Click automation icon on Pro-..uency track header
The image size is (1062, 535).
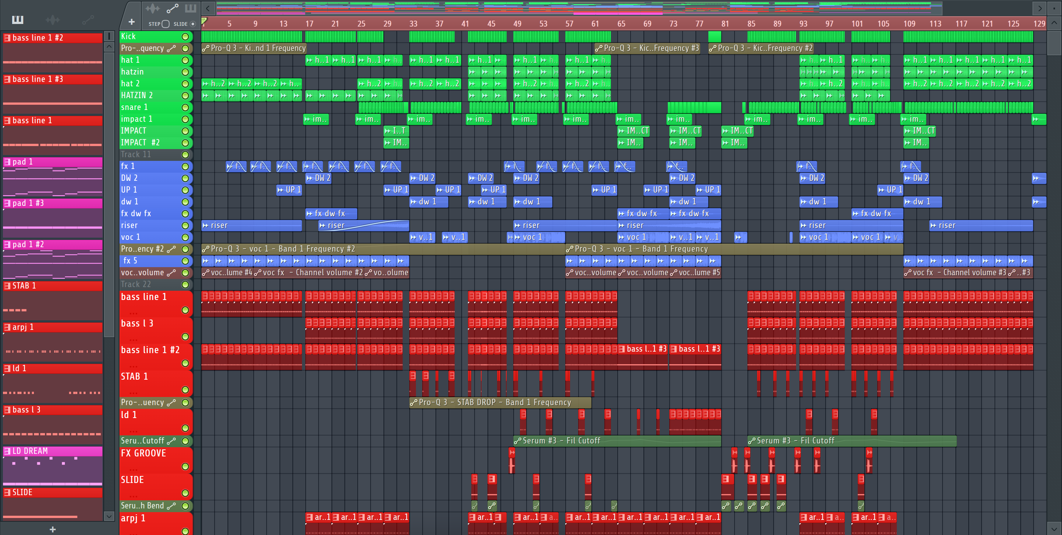point(171,403)
